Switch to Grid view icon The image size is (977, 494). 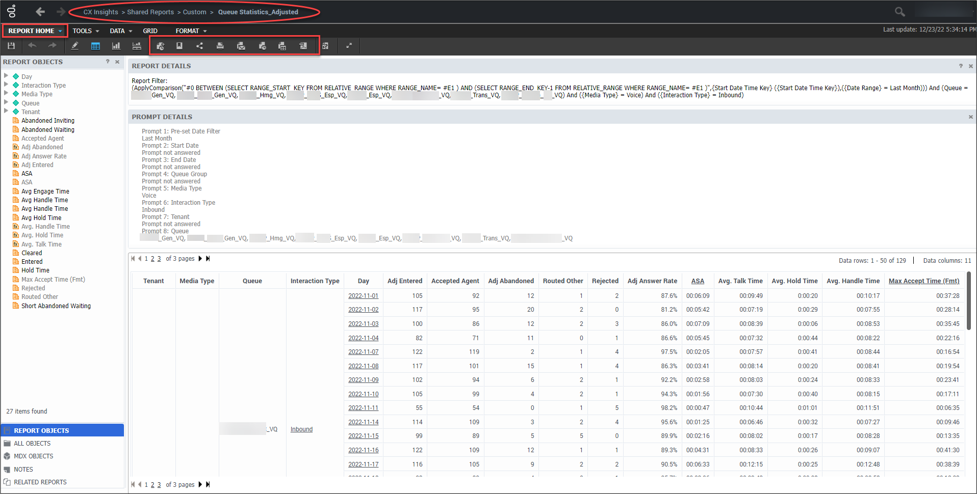95,46
